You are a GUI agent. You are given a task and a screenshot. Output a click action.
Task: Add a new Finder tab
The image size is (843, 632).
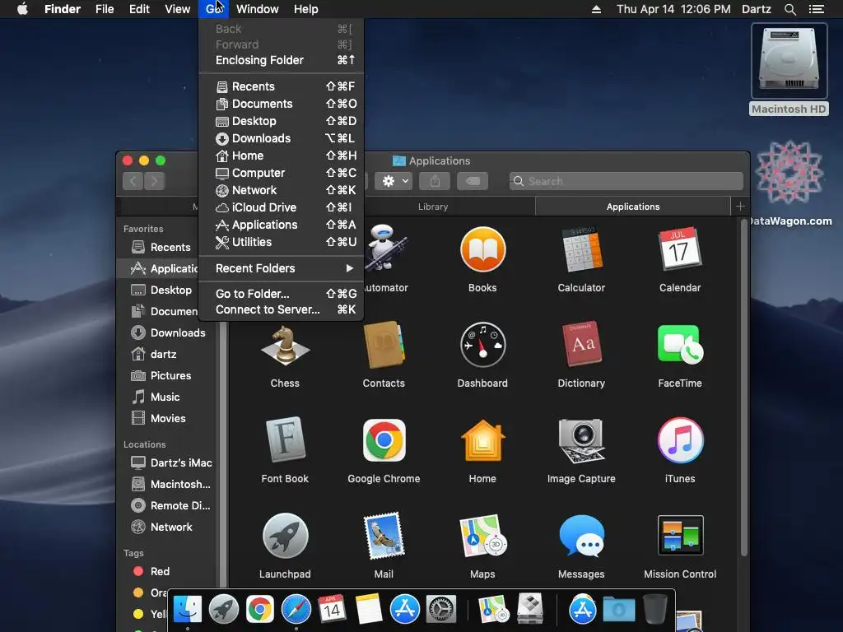(x=740, y=207)
